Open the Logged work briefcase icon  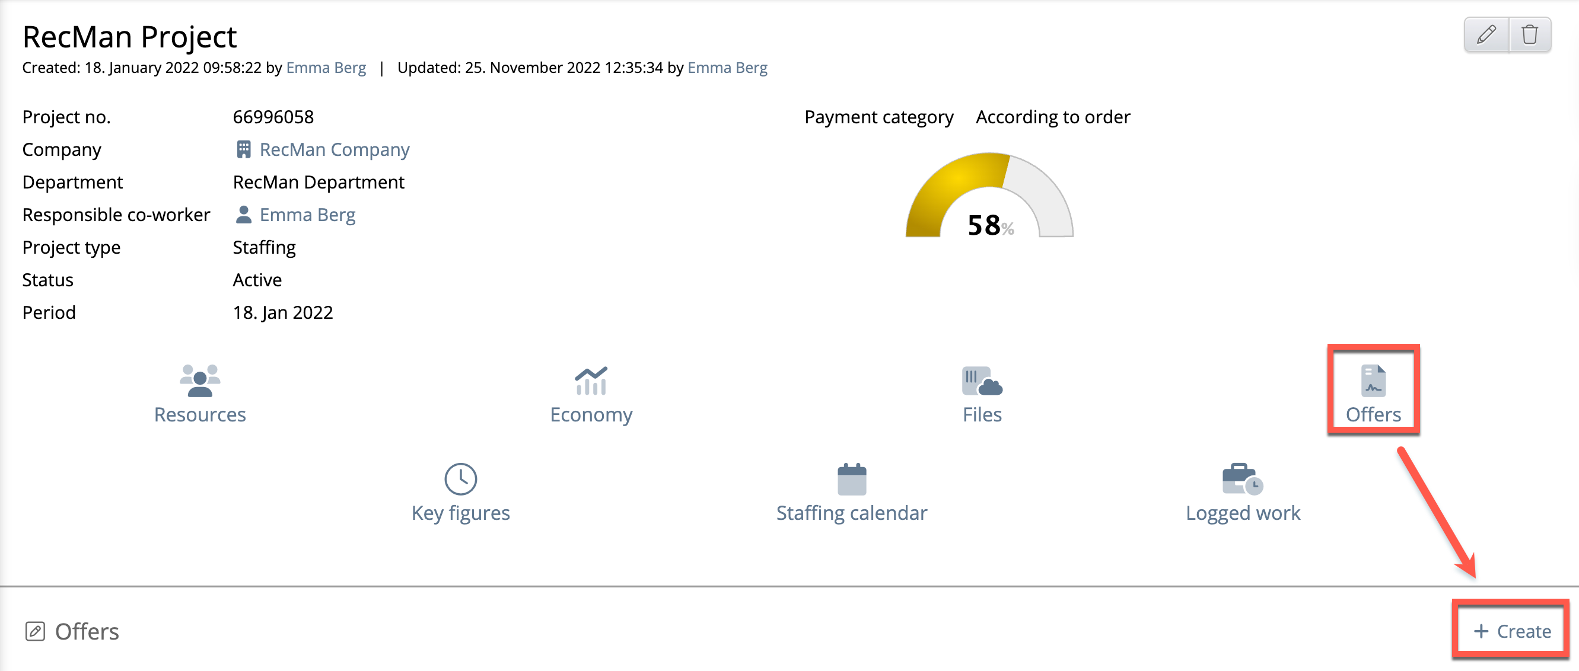(1242, 479)
